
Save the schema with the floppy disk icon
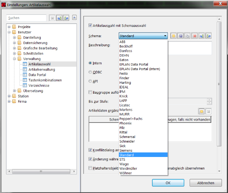click(x=180, y=36)
